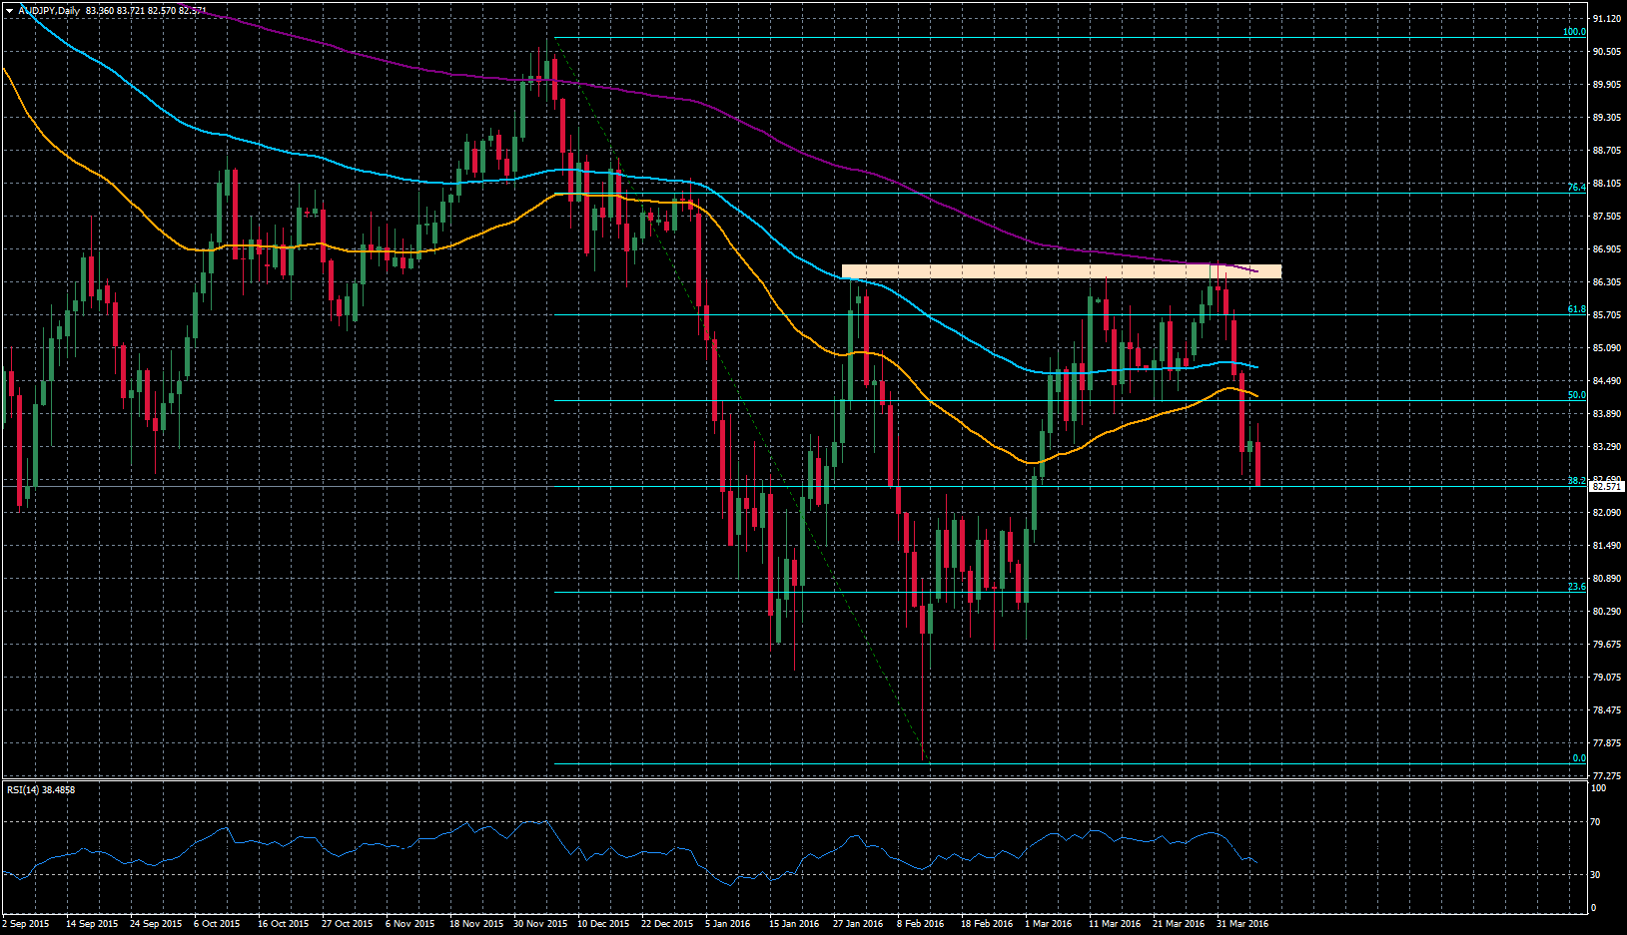Select the Fibonacci 76.4 level label

pos(1576,188)
